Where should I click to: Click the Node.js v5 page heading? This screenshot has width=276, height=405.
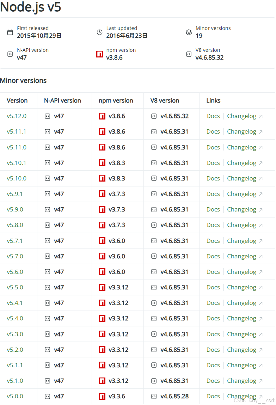[x=30, y=7]
